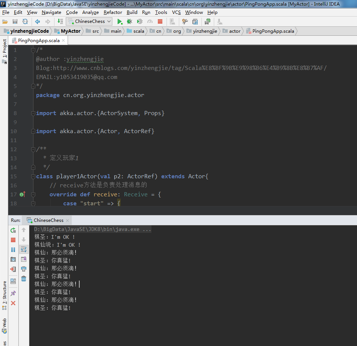Viewport: 357px width, 346px height.
Task: Open the Navigate menu
Action: (51, 12)
